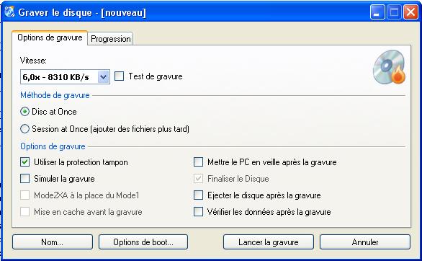Enable Test de gravure checkbox
Screen dimensions: 422x261
[x=120, y=76]
